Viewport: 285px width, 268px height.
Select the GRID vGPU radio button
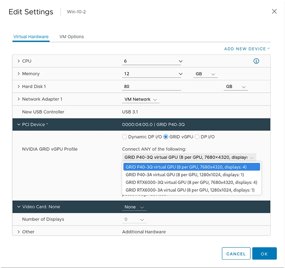[165, 137]
